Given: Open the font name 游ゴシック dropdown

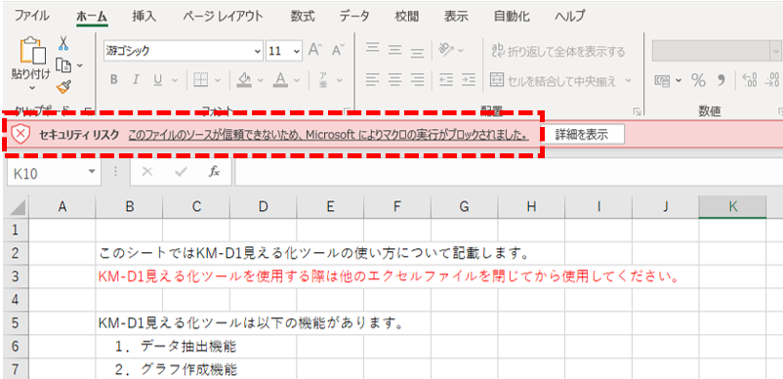Looking at the screenshot, I should coord(258,51).
